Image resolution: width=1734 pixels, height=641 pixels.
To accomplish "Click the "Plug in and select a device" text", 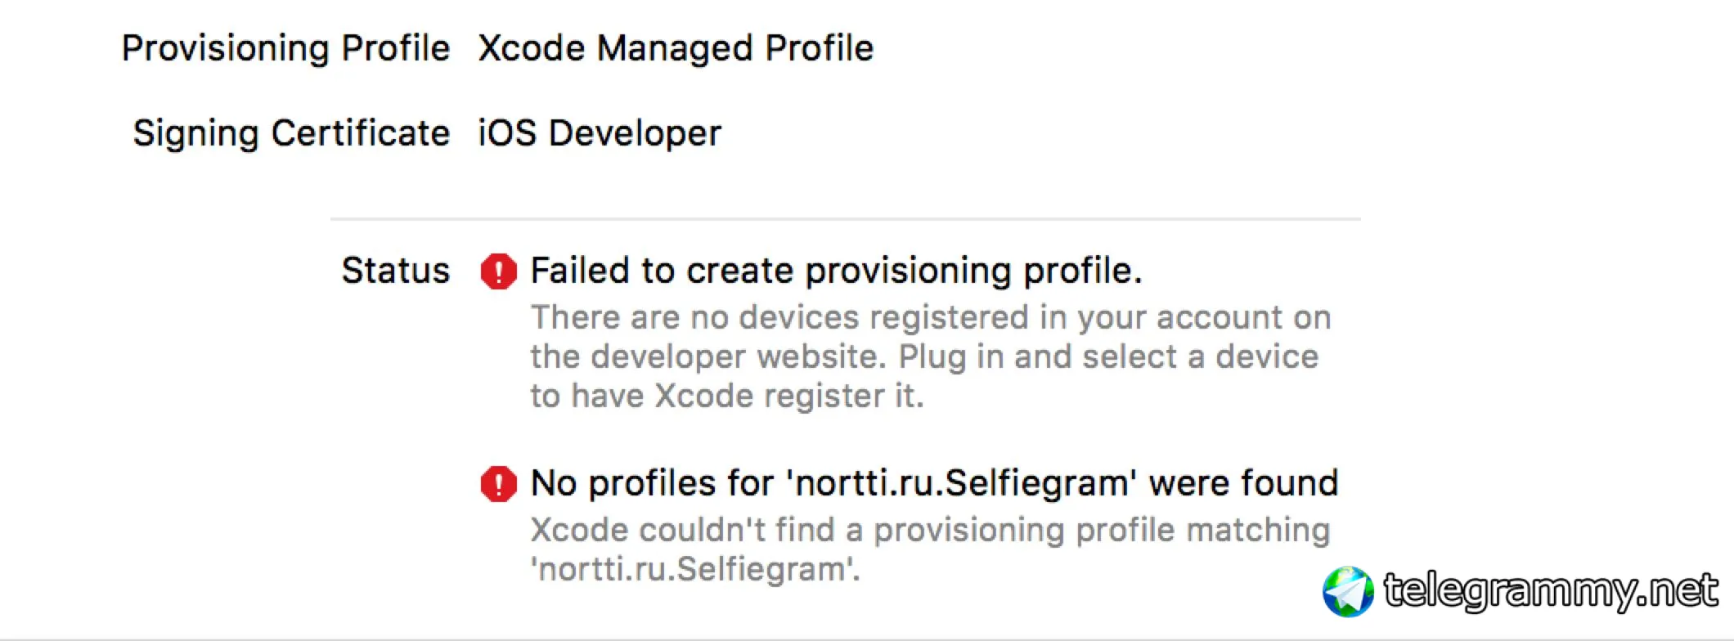I will pyautogui.click(x=1108, y=356).
